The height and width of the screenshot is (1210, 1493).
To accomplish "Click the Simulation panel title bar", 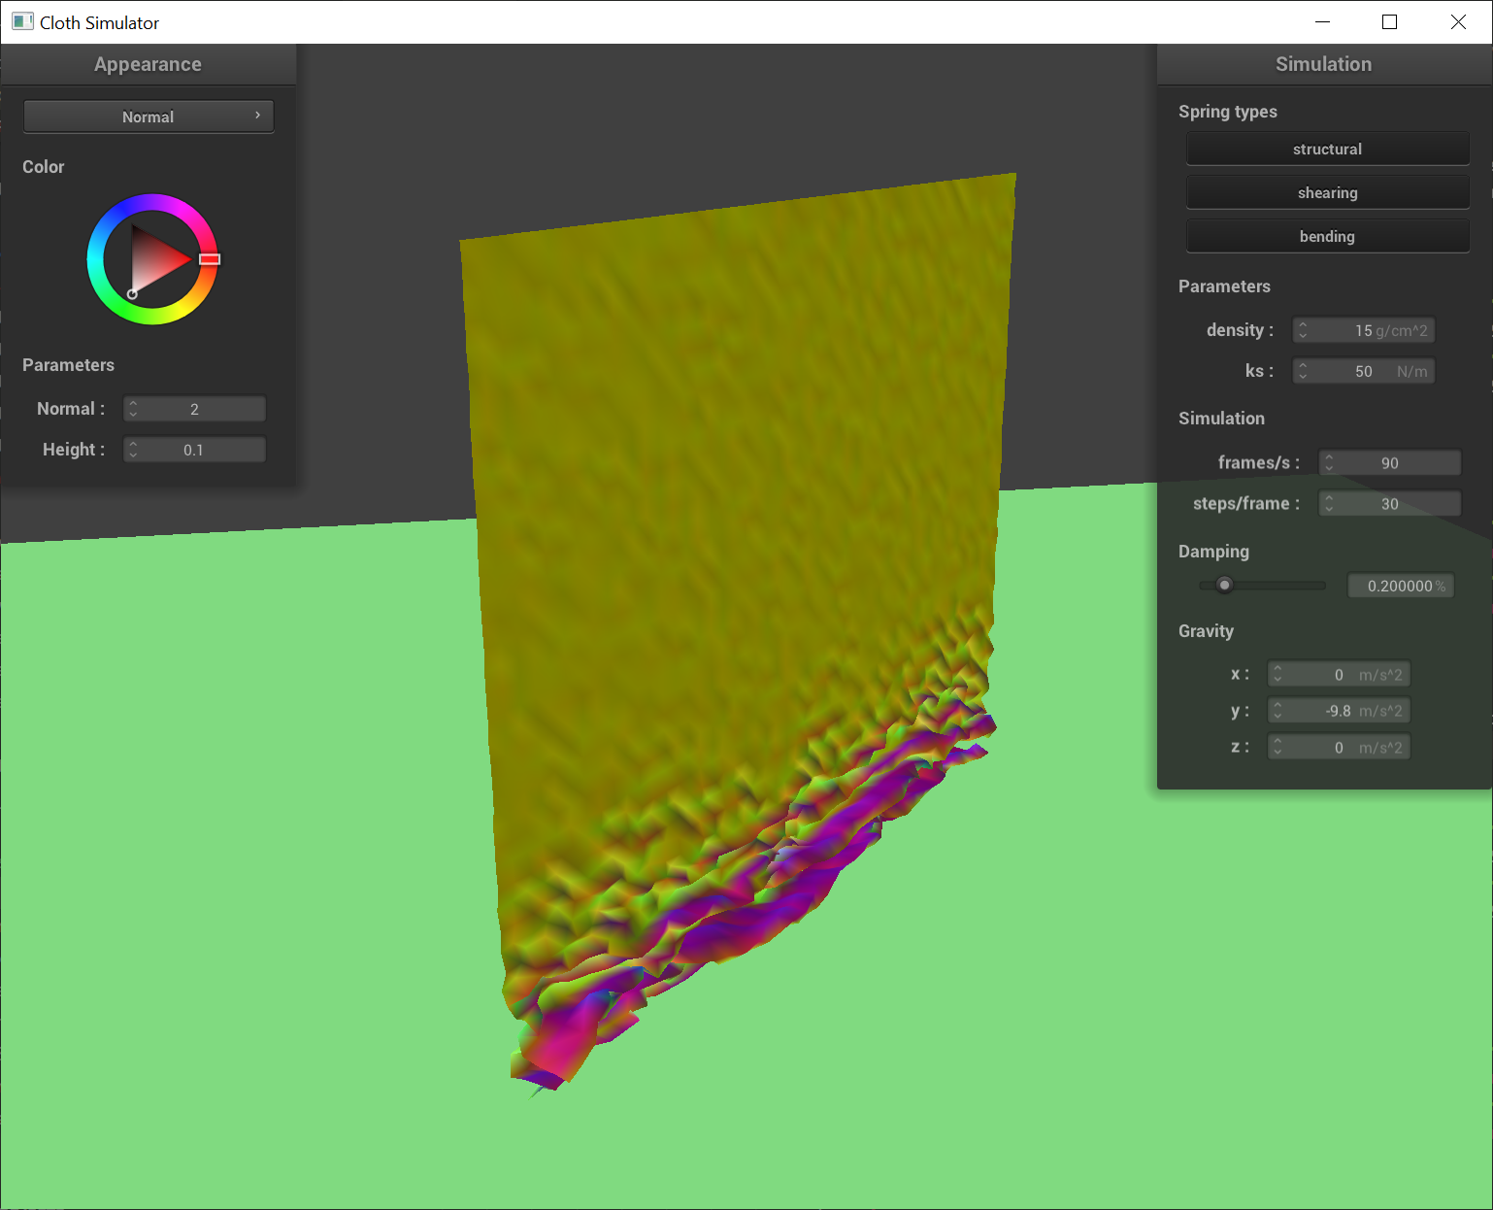I will 1324,64.
